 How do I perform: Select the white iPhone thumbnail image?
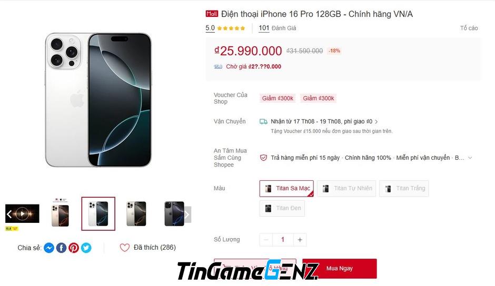pyautogui.click(x=98, y=214)
